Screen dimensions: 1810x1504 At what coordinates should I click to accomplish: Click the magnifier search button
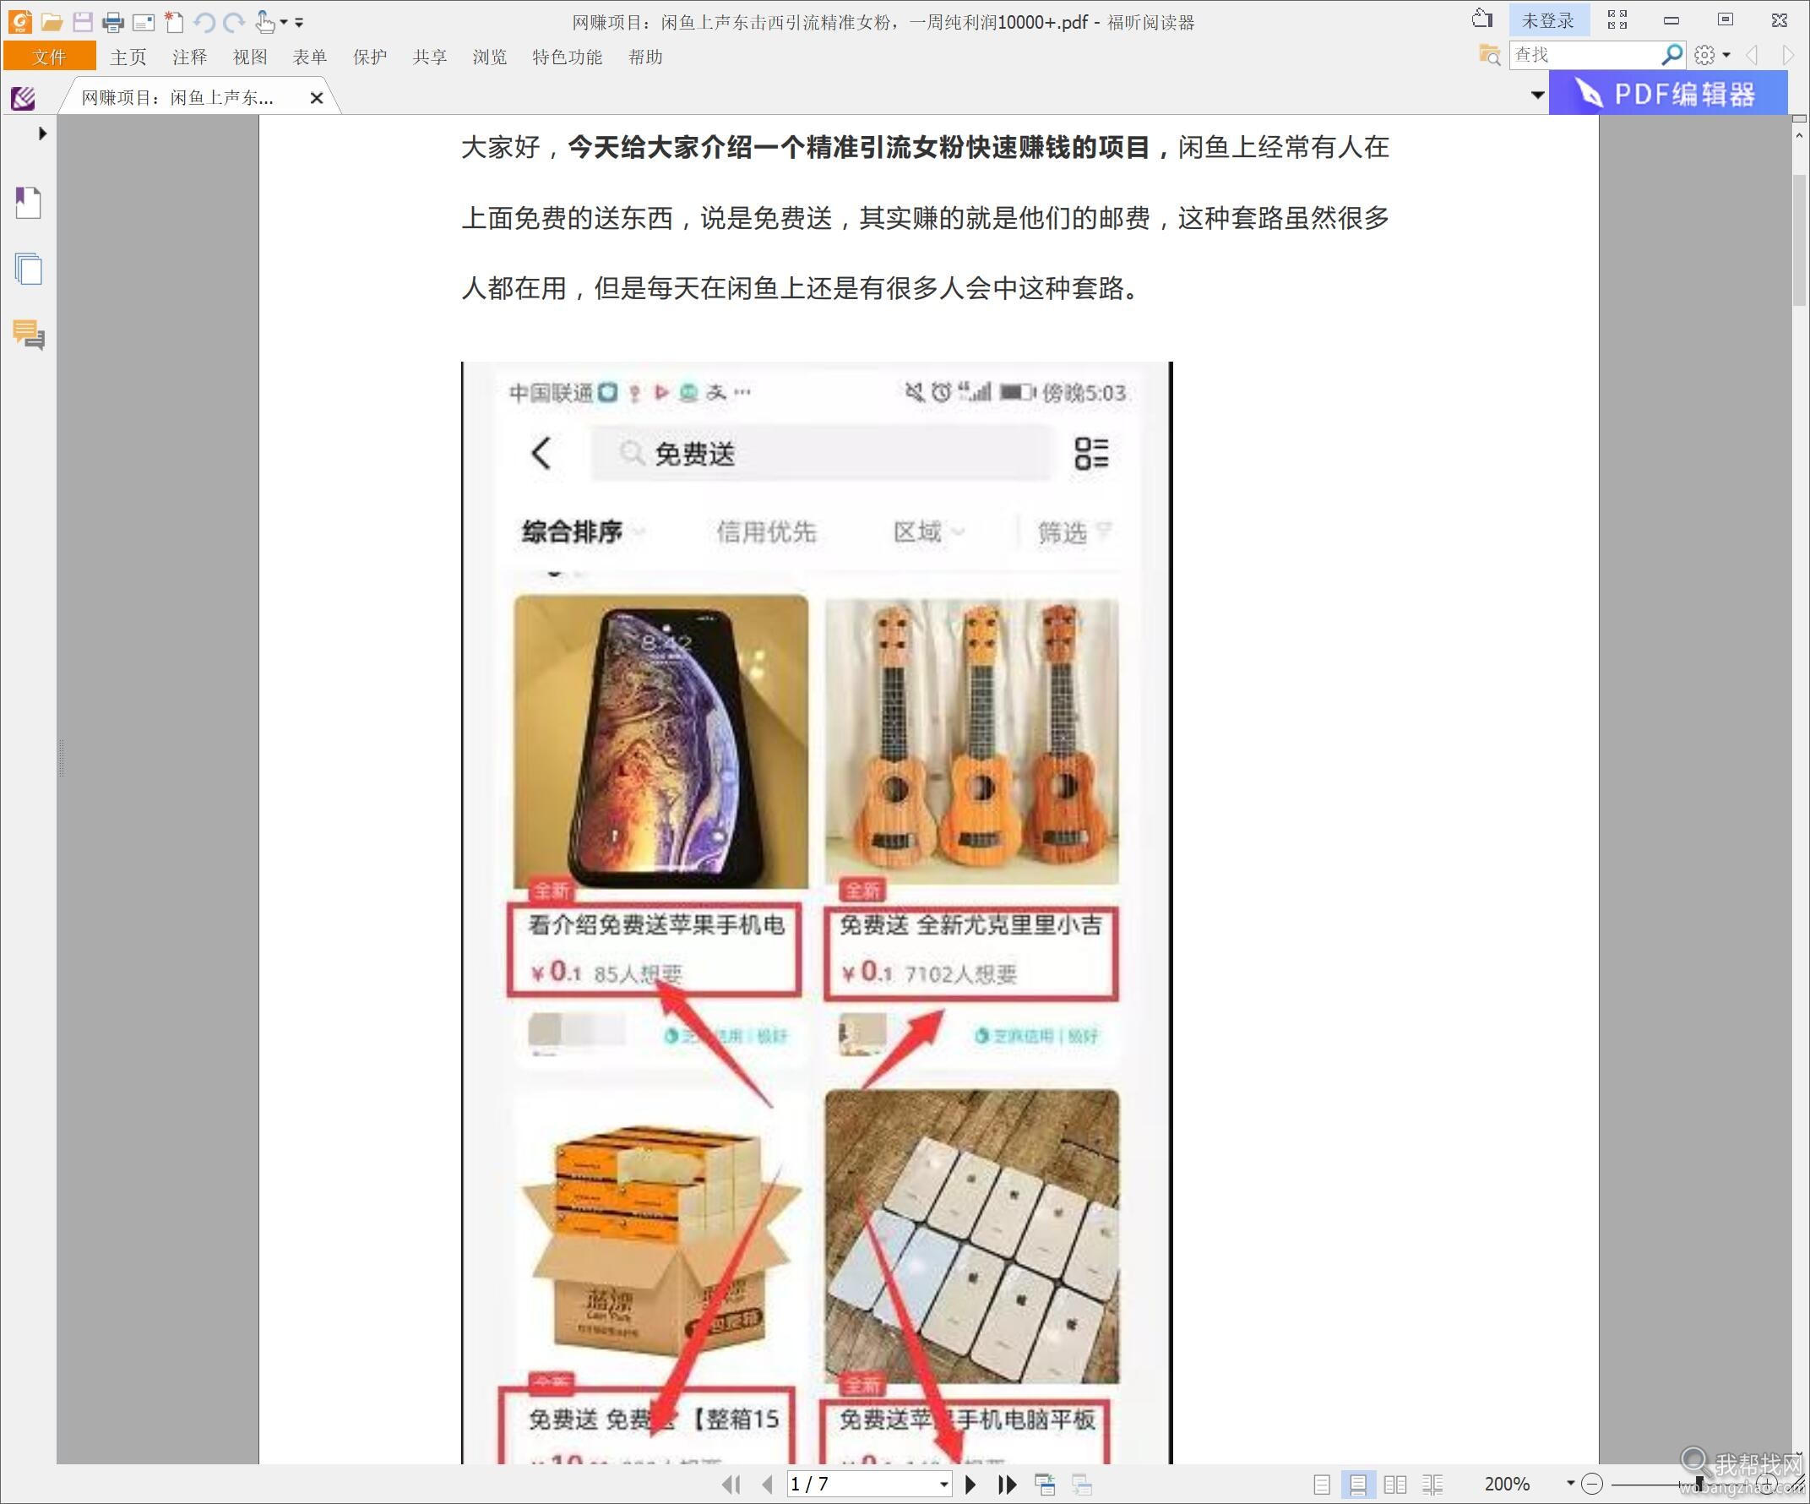pos(1672,55)
